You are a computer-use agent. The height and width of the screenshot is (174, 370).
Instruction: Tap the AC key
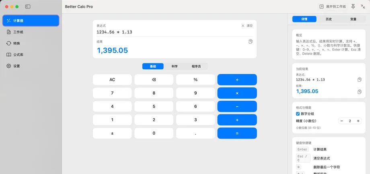coord(112,80)
